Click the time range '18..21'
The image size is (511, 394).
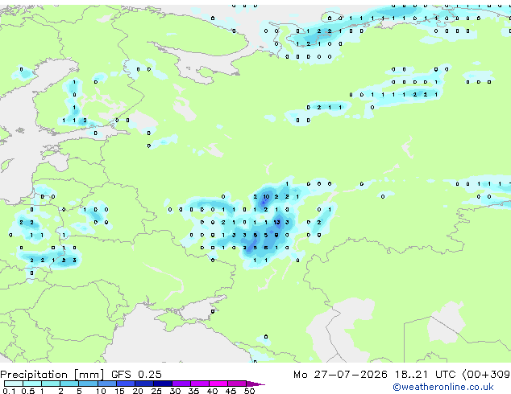(x=411, y=375)
